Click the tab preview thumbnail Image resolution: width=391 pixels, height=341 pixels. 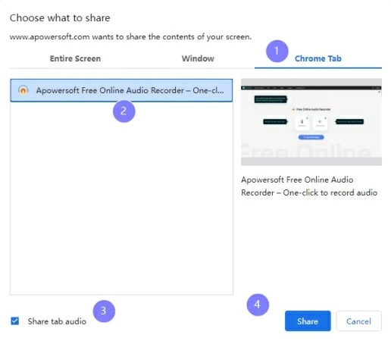tap(311, 122)
